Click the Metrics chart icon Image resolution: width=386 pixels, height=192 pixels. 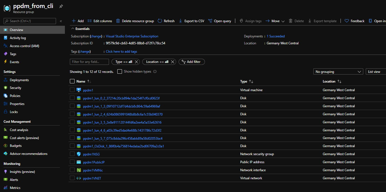tap(6, 188)
